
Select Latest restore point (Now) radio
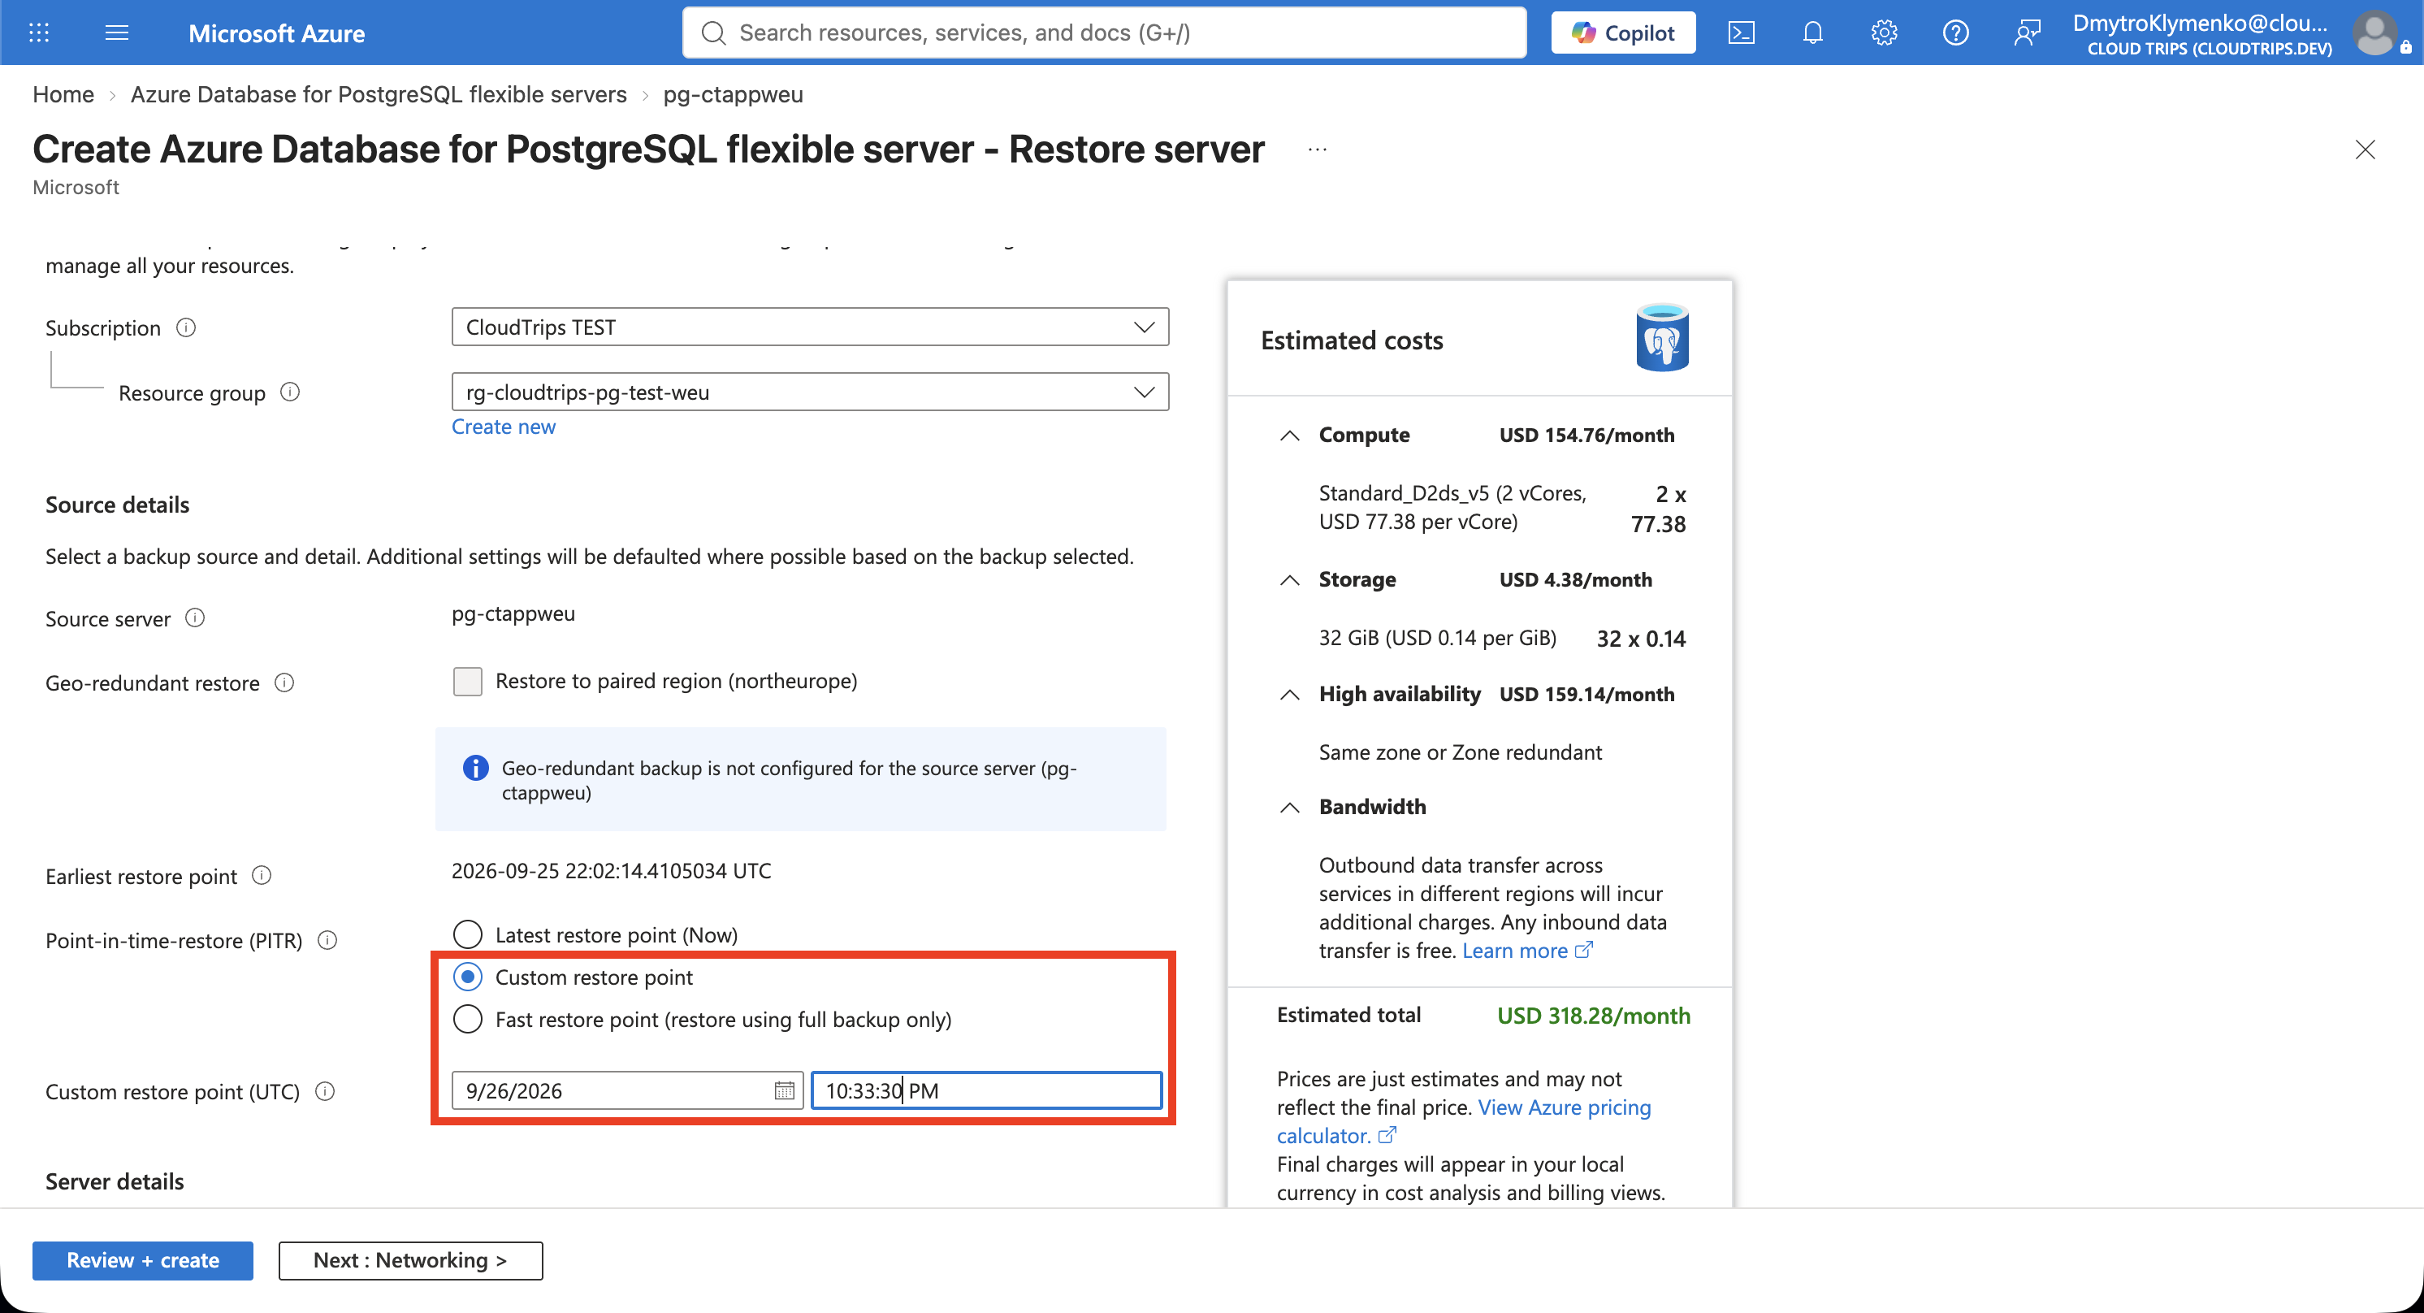click(468, 934)
